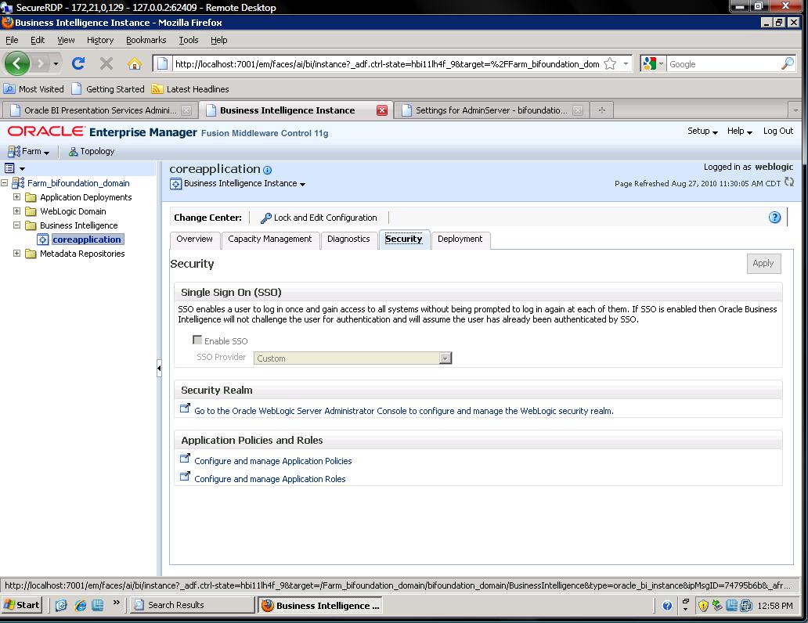Open the Topology view
808x623 pixels.
[x=92, y=151]
